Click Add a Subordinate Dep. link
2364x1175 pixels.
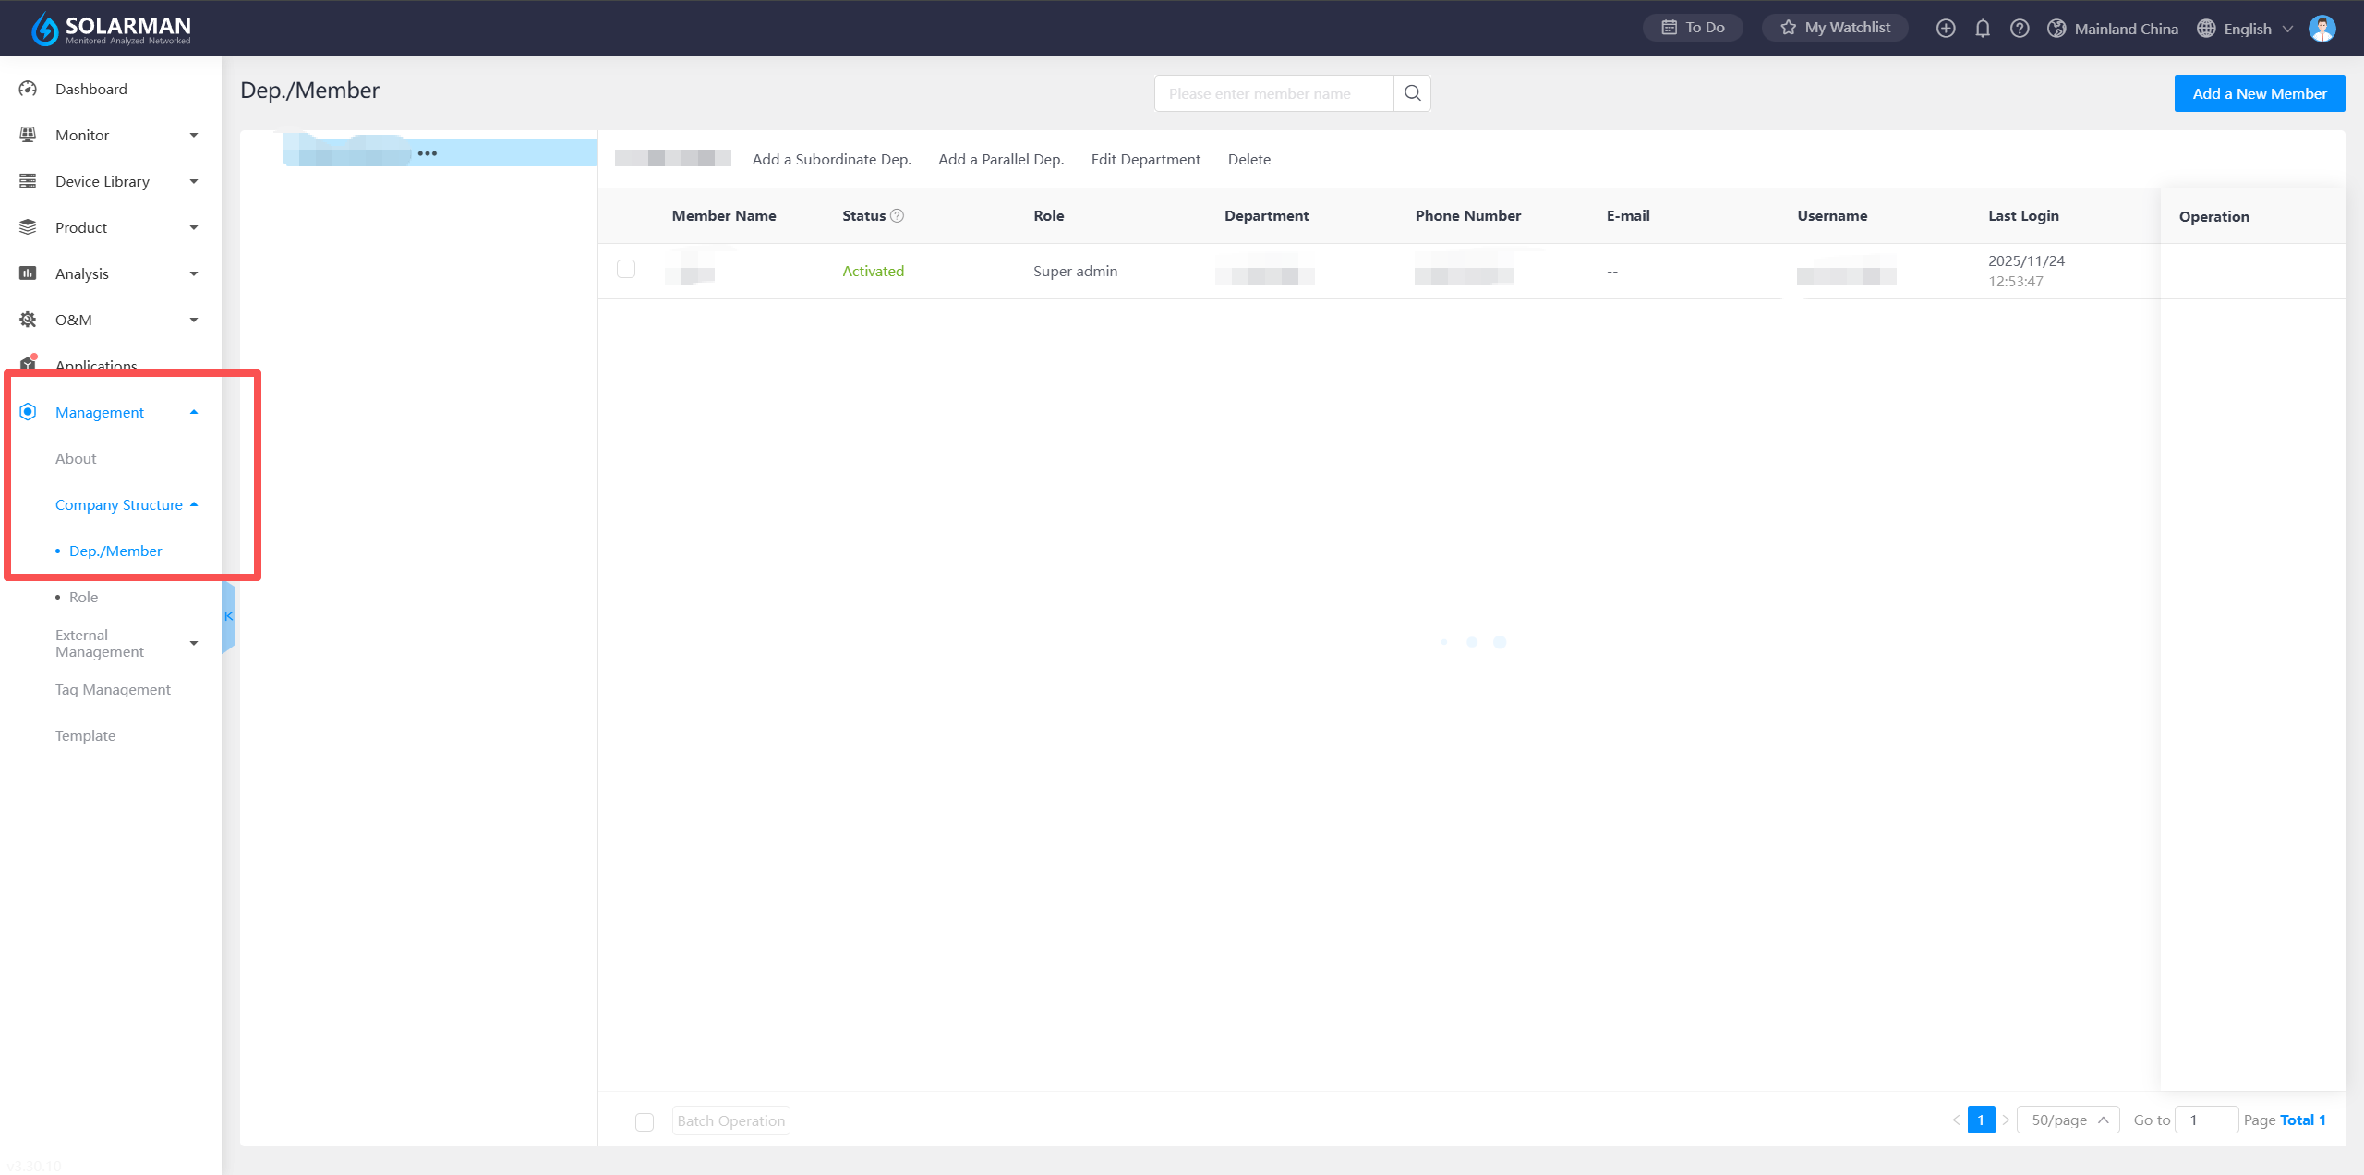click(831, 159)
